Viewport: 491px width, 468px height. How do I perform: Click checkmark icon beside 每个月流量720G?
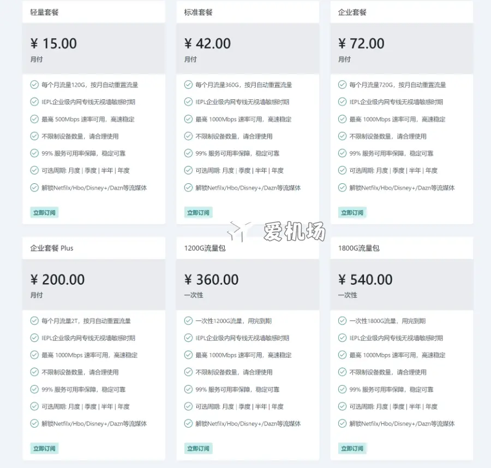(342, 85)
